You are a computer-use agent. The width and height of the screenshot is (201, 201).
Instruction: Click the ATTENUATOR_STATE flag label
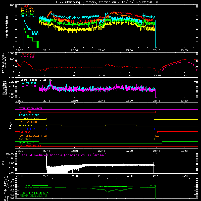pyautogui.click(x=30, y=109)
